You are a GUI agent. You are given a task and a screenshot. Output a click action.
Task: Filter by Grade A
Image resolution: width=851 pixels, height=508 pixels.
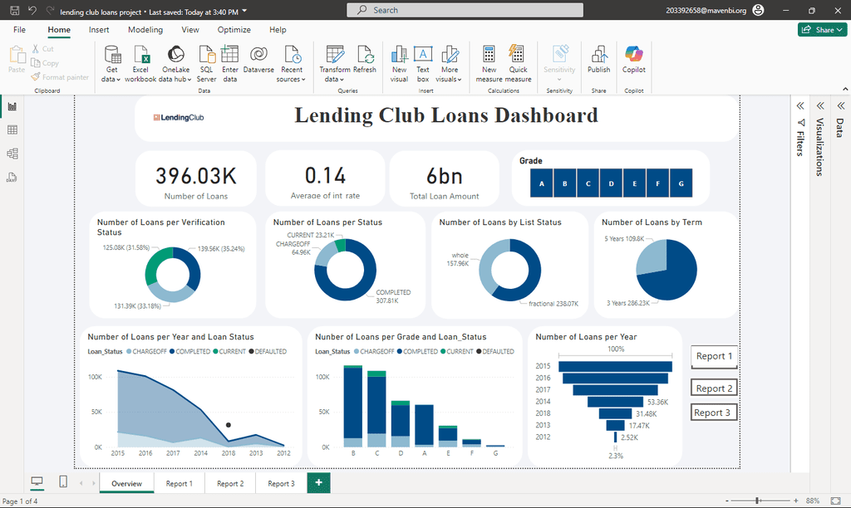coord(542,183)
